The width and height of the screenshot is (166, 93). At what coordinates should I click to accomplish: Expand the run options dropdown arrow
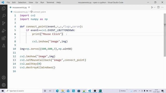(x=155, y=7)
